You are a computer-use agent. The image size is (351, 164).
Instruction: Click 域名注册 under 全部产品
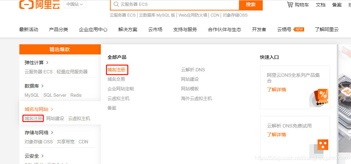pyautogui.click(x=116, y=70)
